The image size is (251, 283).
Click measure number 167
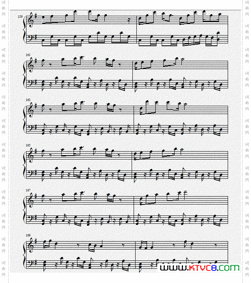pos(28,190)
